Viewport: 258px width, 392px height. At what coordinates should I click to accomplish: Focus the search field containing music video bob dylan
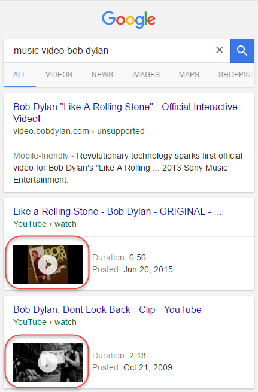tap(110, 51)
